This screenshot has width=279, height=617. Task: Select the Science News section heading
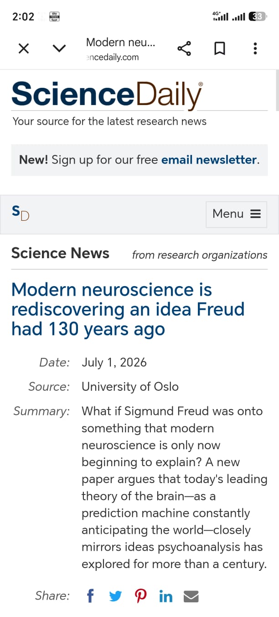[60, 253]
